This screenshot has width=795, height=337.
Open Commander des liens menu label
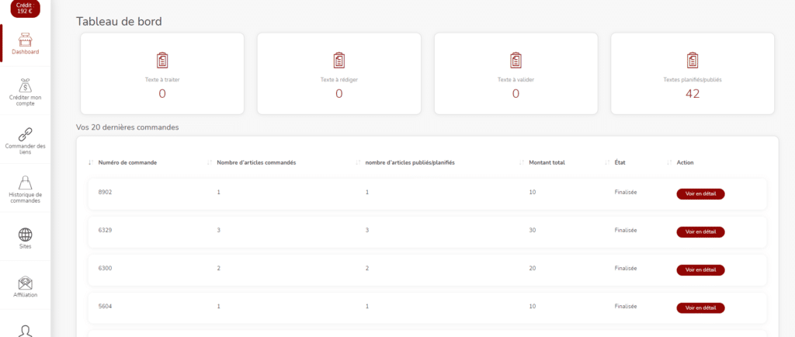click(26, 149)
